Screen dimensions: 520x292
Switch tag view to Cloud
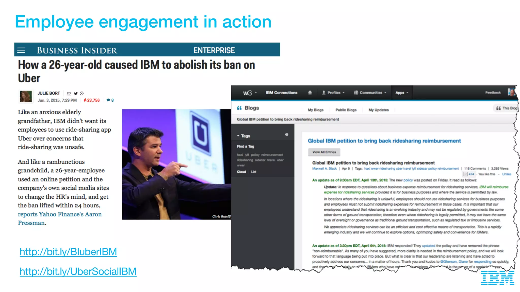point(241,172)
